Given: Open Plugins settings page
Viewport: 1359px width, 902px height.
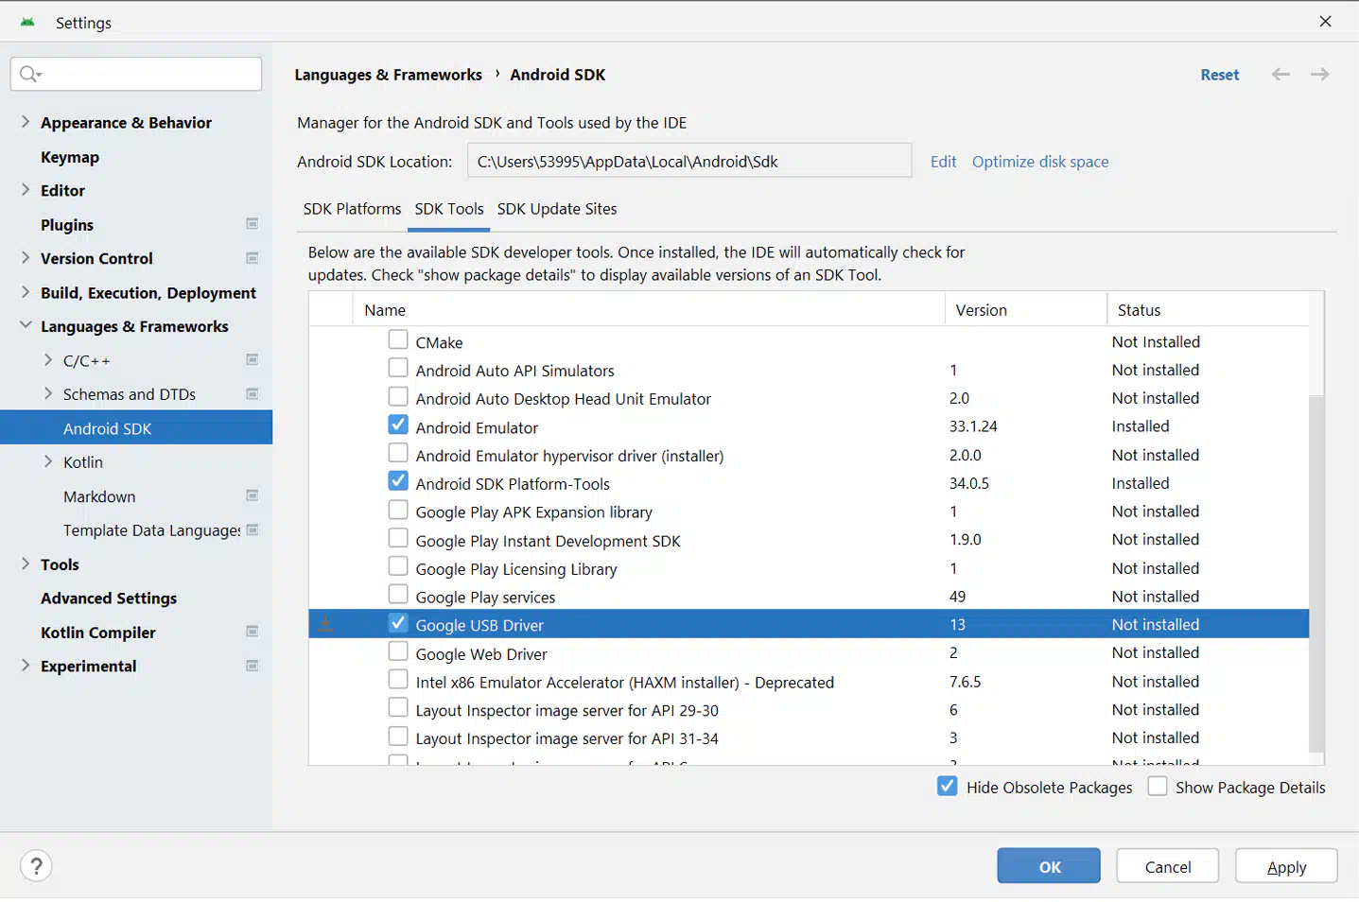Looking at the screenshot, I should tap(67, 225).
